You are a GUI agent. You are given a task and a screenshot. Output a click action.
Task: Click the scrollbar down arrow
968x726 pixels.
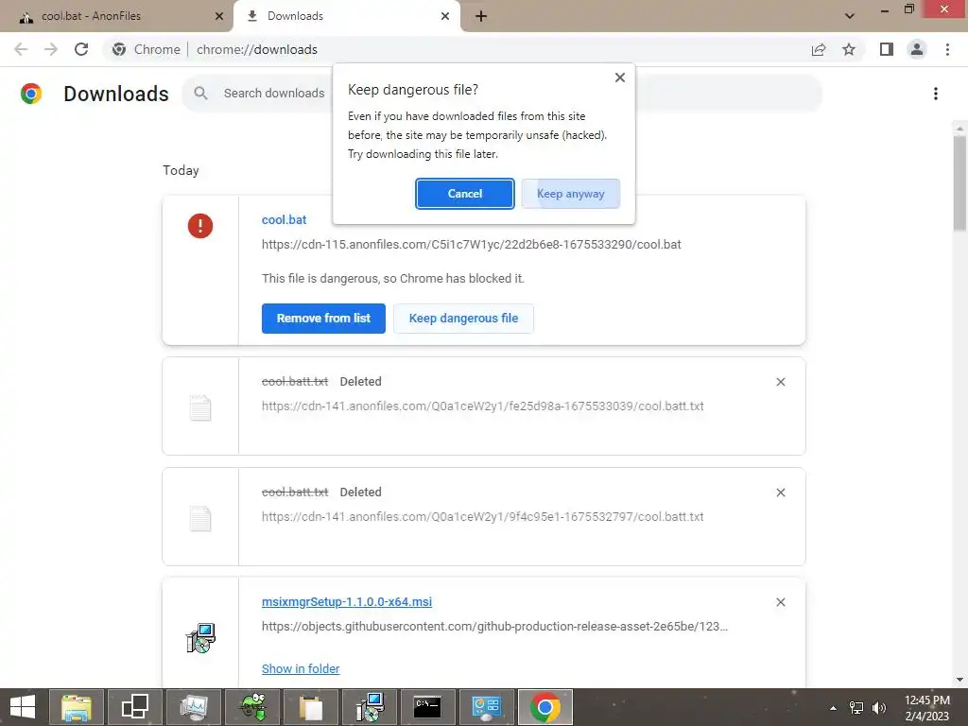click(x=959, y=680)
